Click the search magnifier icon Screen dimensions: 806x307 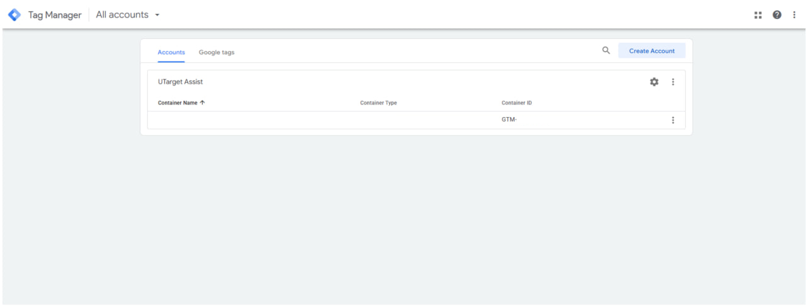(606, 51)
